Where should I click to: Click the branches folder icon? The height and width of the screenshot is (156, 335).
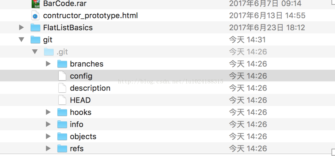pos(62,64)
